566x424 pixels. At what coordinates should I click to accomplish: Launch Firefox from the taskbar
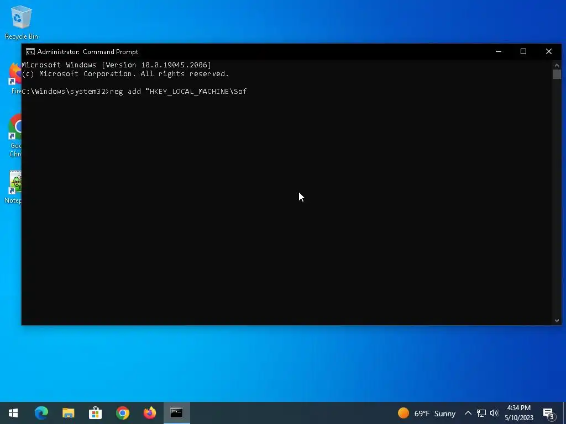[x=149, y=413]
